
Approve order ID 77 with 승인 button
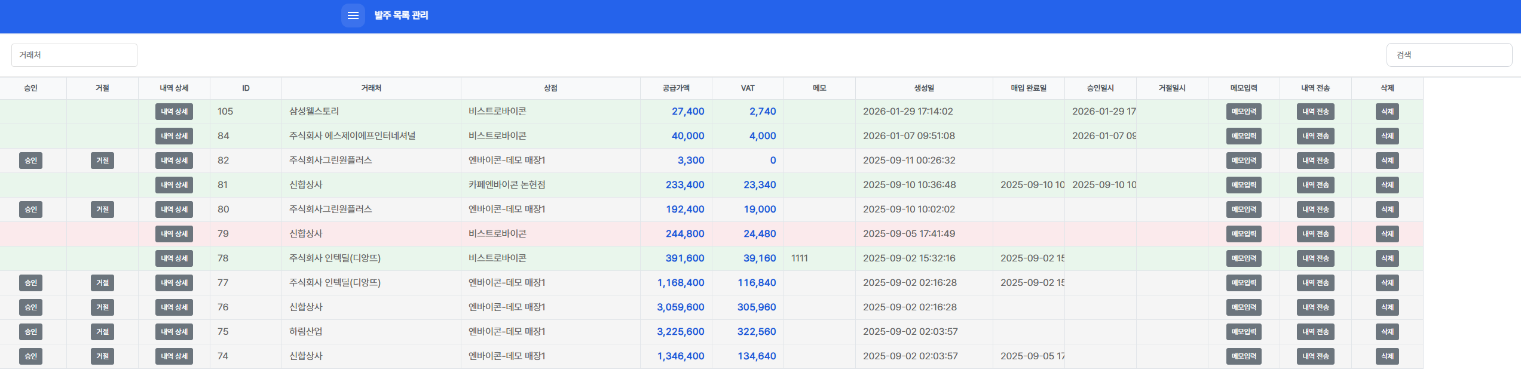click(30, 283)
